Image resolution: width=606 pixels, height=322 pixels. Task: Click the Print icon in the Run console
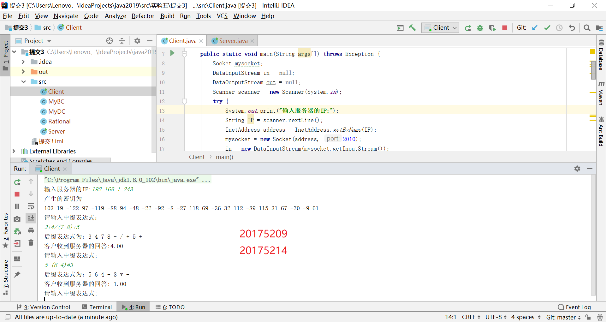coord(31,230)
